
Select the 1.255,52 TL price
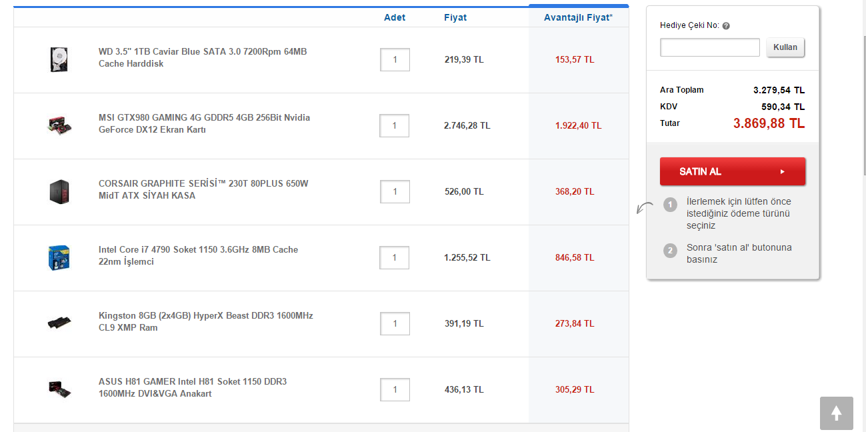click(x=467, y=257)
